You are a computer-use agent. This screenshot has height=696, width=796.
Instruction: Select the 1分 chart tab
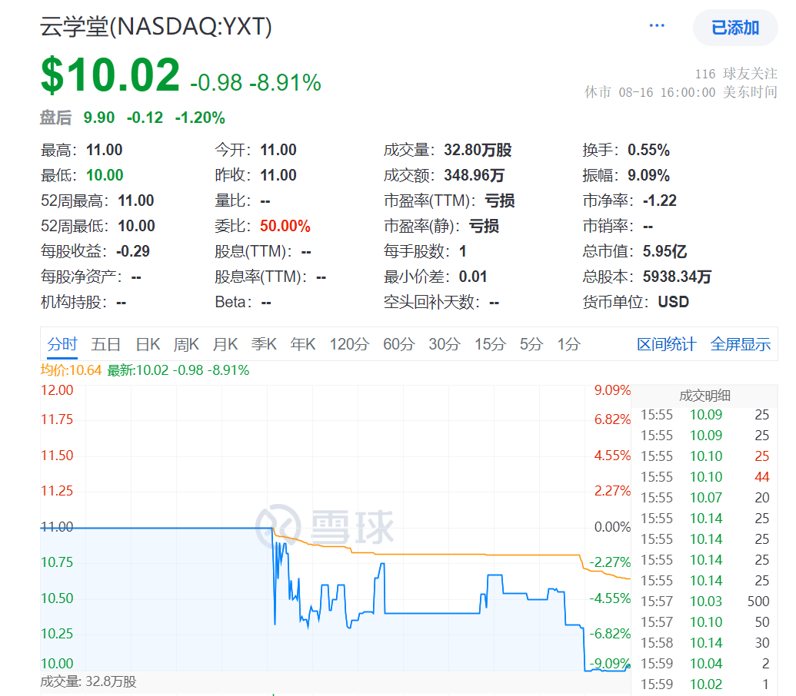pos(568,344)
